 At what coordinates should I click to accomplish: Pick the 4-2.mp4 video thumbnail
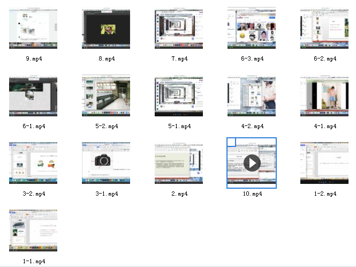(252, 97)
